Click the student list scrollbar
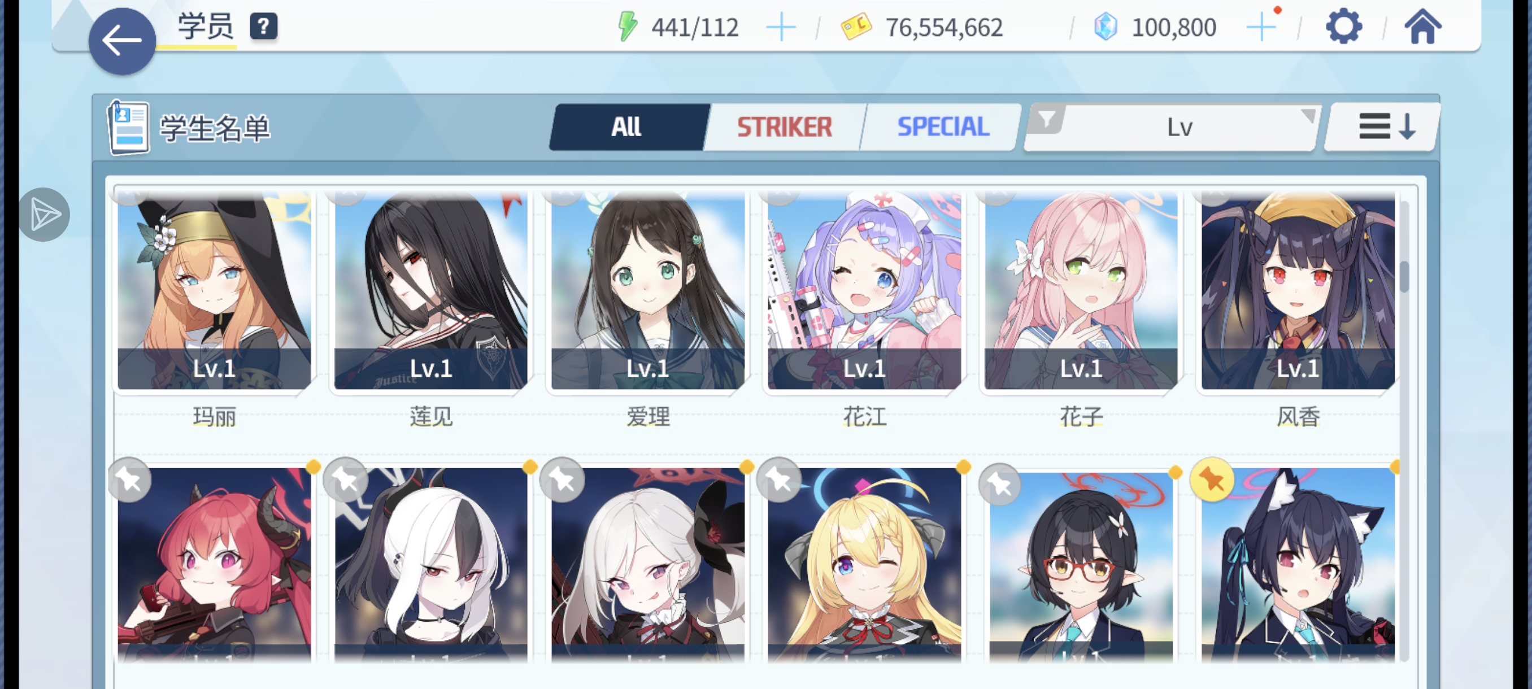Image resolution: width=1532 pixels, height=689 pixels. [x=1404, y=431]
